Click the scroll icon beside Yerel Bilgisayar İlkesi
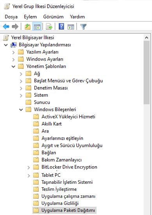This screenshot has height=215, width=152. pyautogui.click(x=6, y=38)
